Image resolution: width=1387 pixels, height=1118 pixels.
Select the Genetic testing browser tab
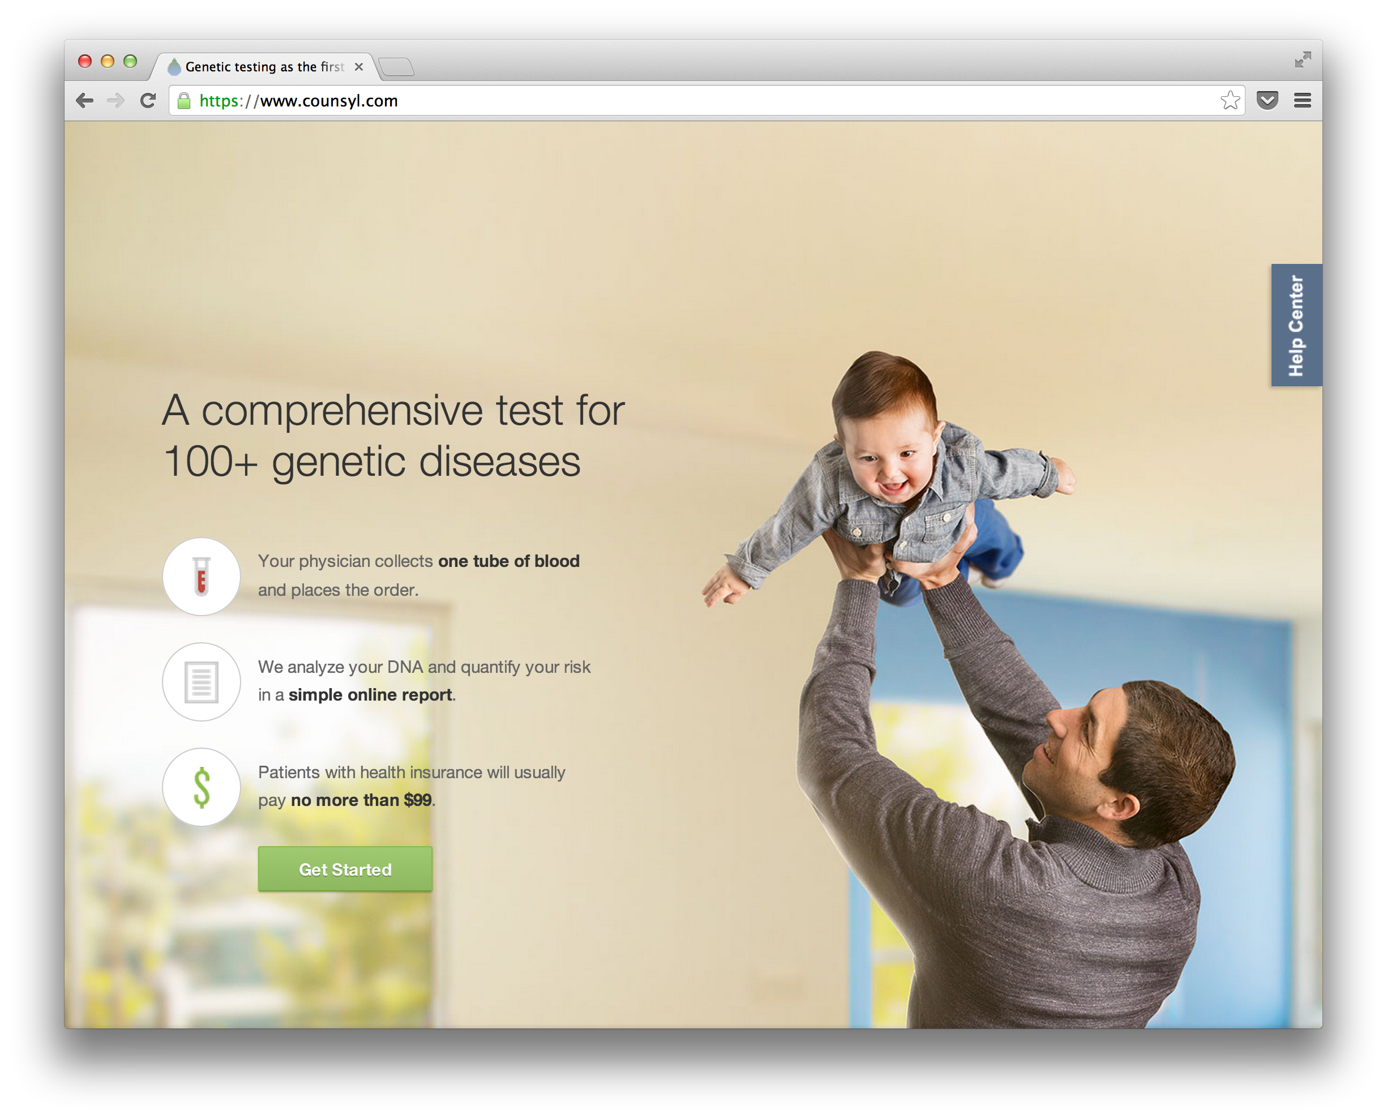(x=264, y=66)
